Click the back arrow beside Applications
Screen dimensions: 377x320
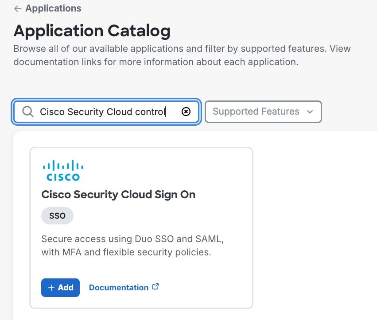[18, 8]
